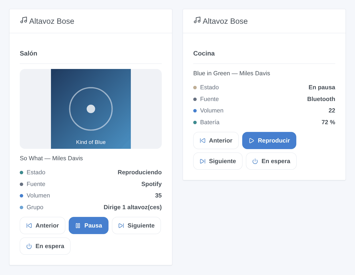Click the En pausa status value
355x275 pixels.
[x=322, y=87]
